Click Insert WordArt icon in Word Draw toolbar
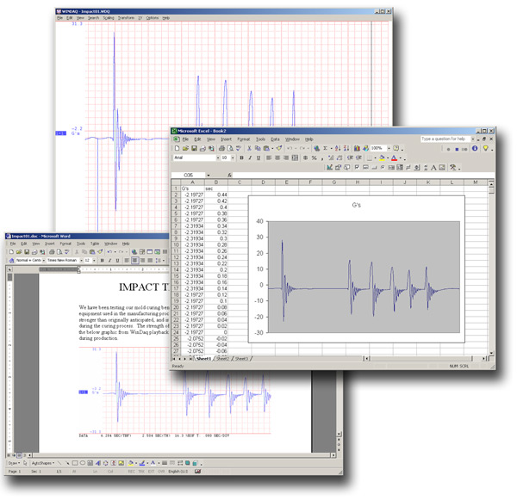The height and width of the screenshot is (500, 517). pyautogui.click(x=98, y=463)
